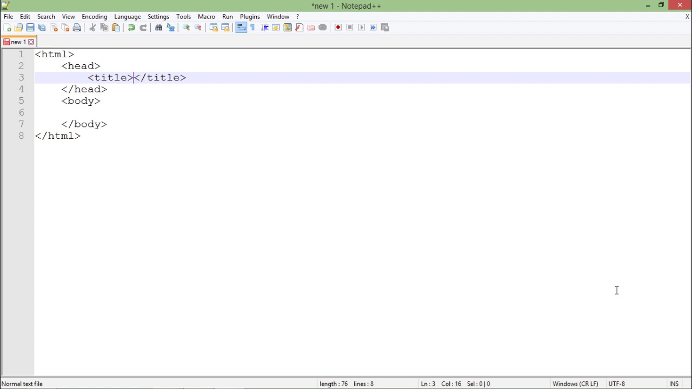Undo the last edit with the green arrow
This screenshot has height=389, width=692.
[x=131, y=28]
